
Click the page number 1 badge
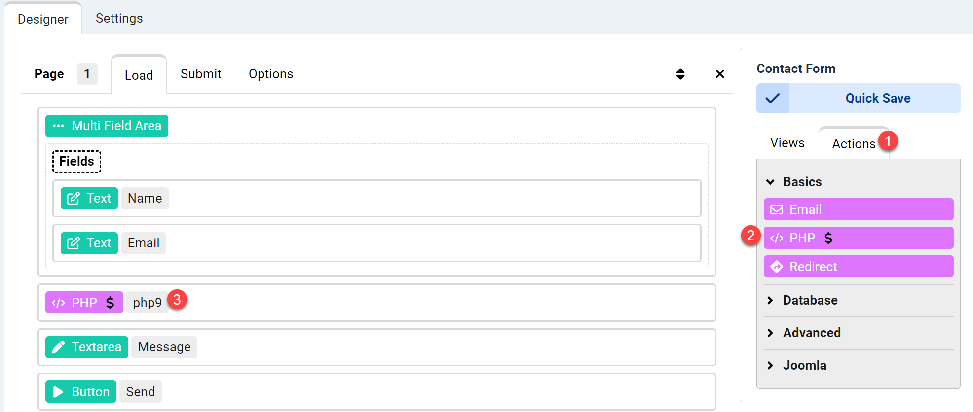[x=87, y=74]
